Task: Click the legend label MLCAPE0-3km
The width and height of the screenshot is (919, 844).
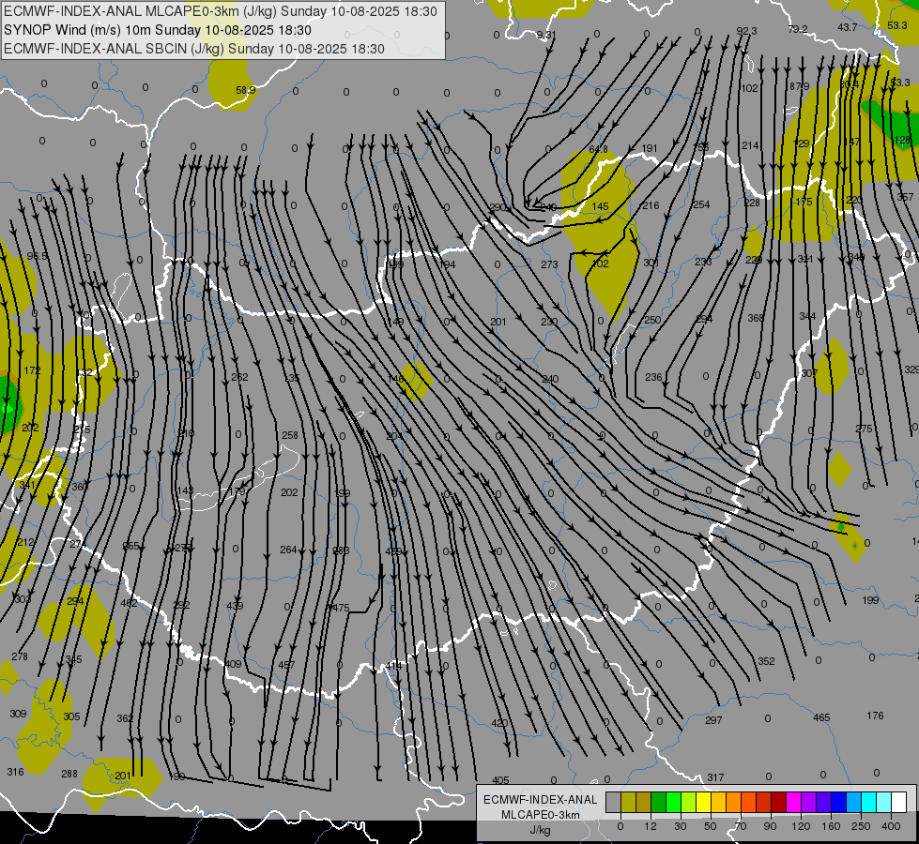Action: pyautogui.click(x=541, y=815)
